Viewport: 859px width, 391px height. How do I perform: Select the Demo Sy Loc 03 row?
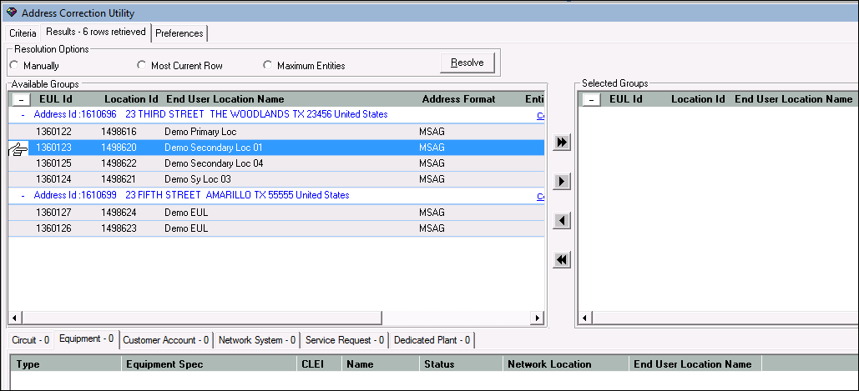276,179
